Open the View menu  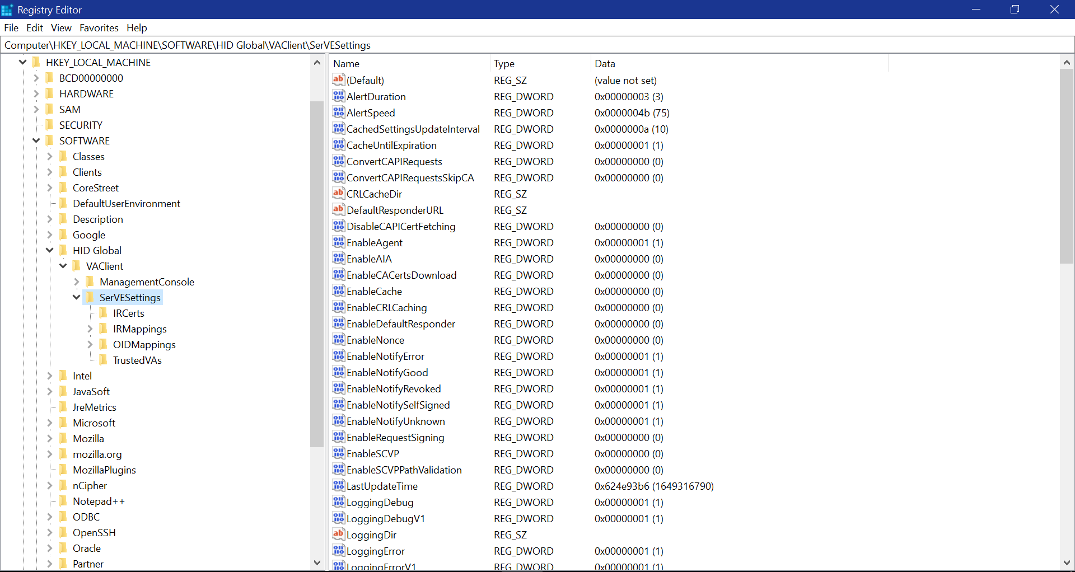tap(61, 27)
